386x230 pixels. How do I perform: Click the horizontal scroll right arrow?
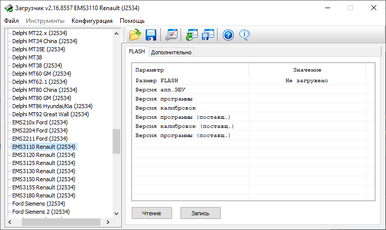point(108,222)
